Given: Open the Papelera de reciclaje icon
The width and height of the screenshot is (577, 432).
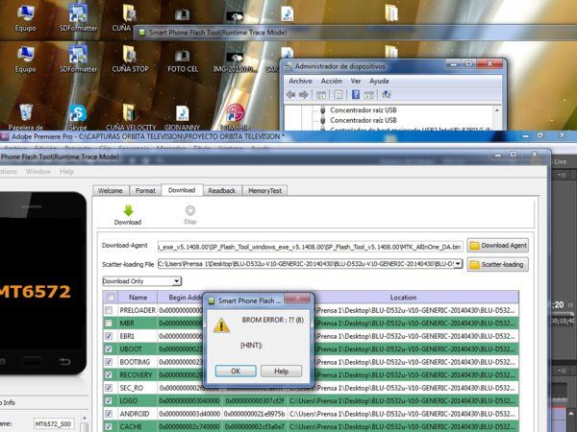Looking at the screenshot, I should (x=26, y=117).
